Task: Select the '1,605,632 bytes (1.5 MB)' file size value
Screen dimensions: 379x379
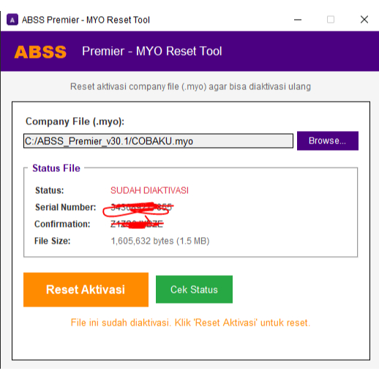Action: click(x=160, y=241)
